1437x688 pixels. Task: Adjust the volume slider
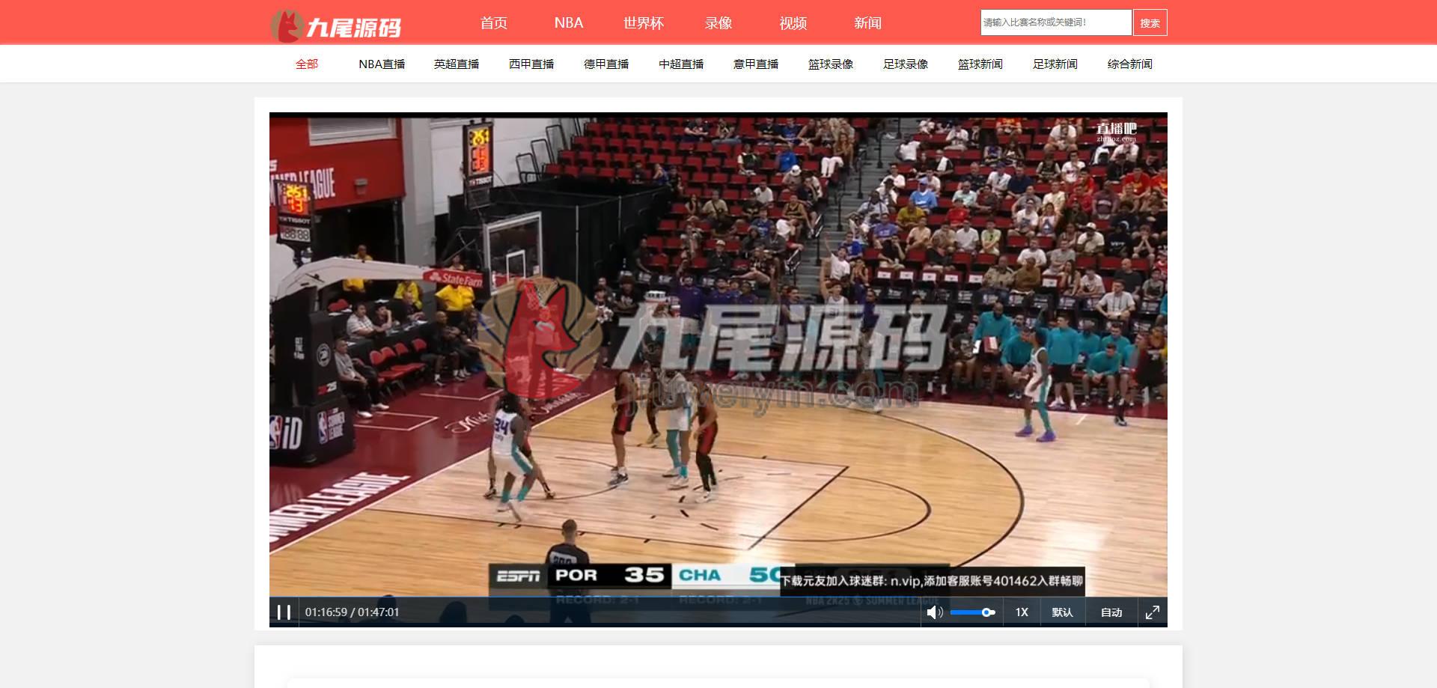(x=972, y=612)
